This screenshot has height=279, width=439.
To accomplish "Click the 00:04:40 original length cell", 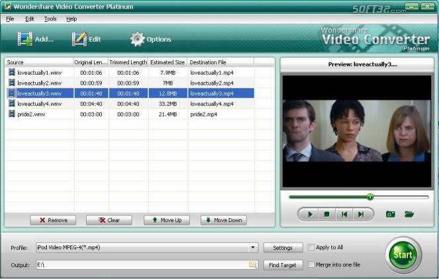I will click(91, 104).
